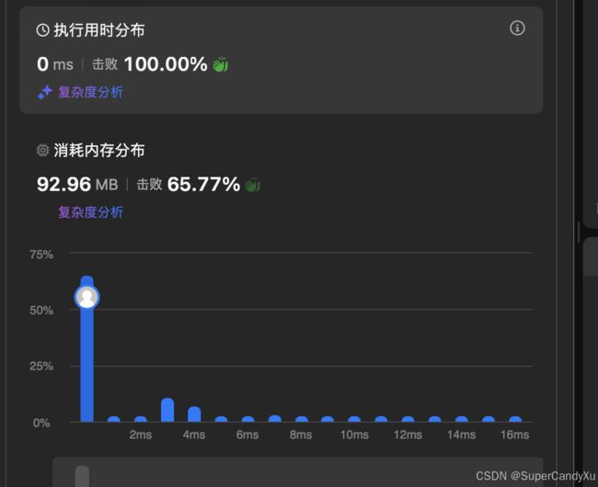Click the 100.00% beat percentage
This screenshot has width=598, height=487.
click(166, 64)
